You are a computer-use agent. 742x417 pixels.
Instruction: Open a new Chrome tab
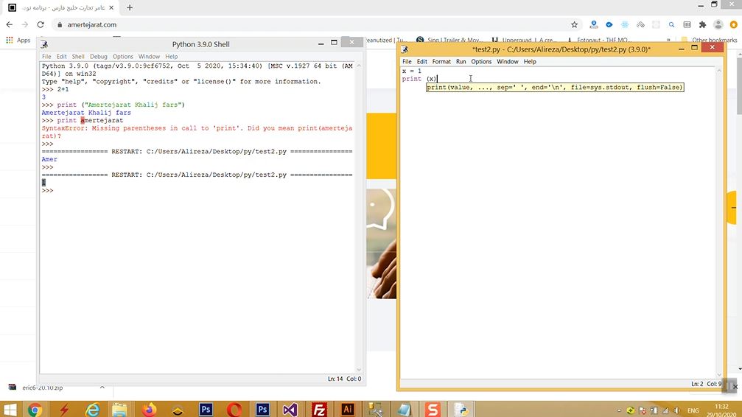pos(130,7)
